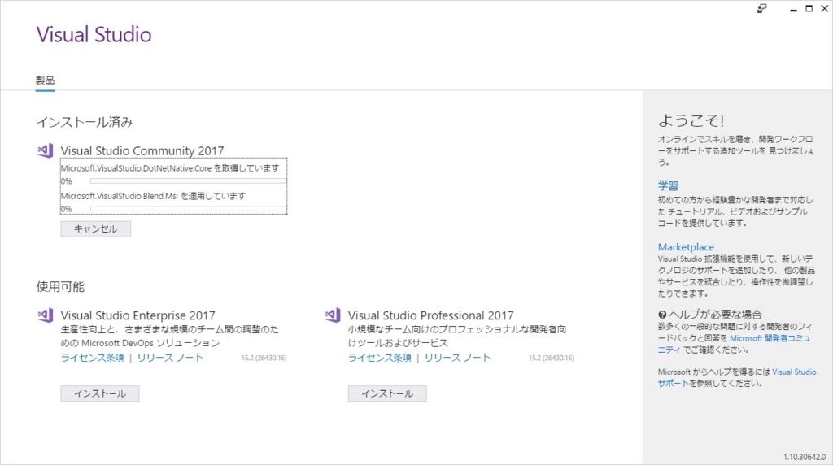
Task: Click the インストール済み heading
Action: [x=85, y=122]
